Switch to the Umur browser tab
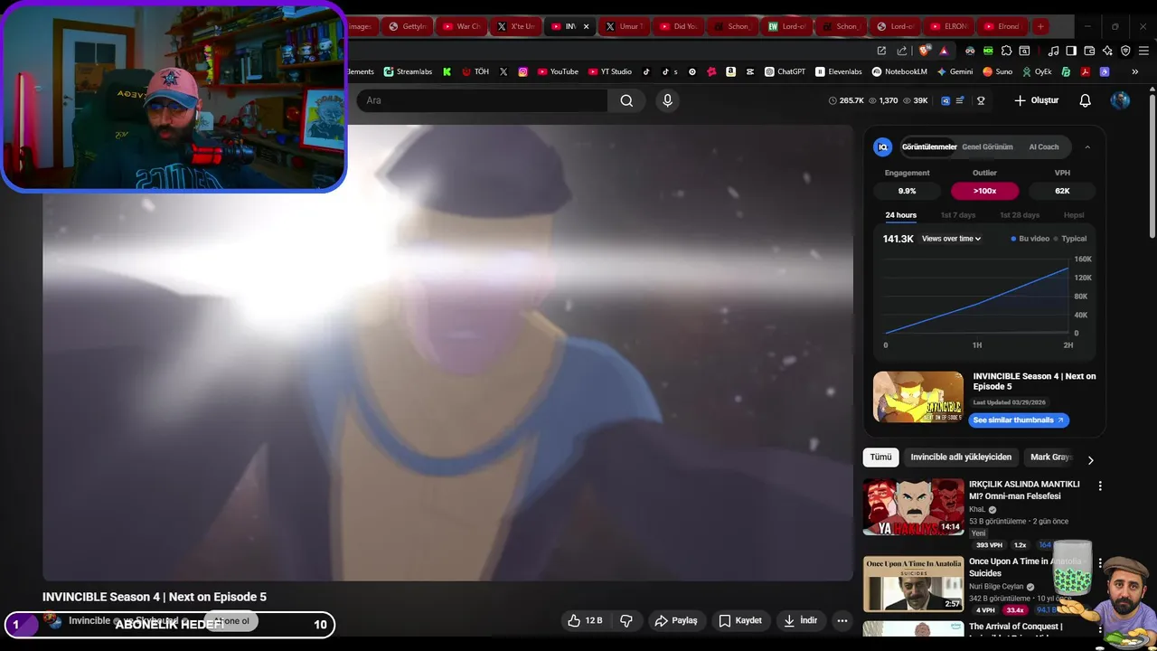This screenshot has height=651, width=1157. [625, 26]
